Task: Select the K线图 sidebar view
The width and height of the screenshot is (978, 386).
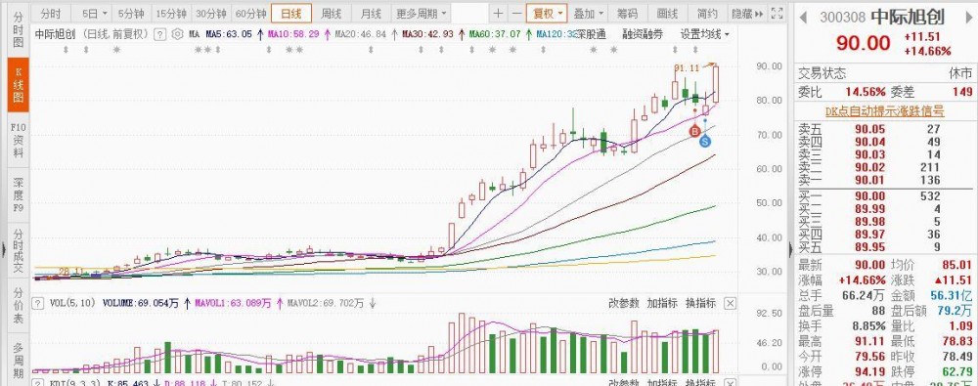Action: pos(18,85)
